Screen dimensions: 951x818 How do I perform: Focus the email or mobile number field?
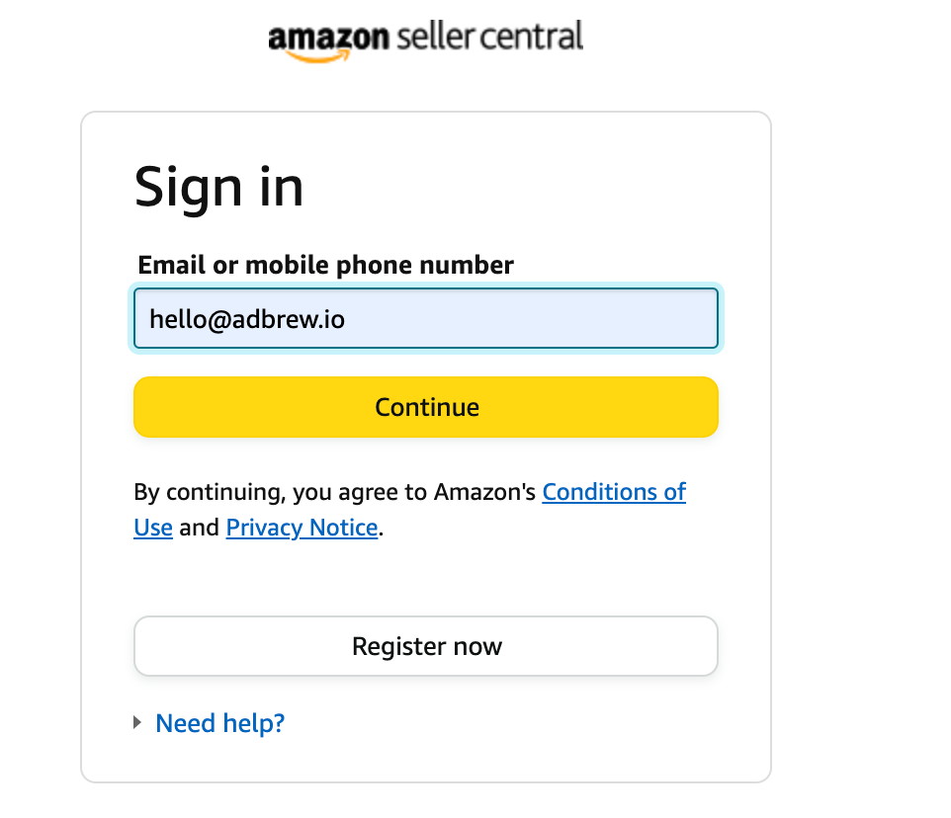click(426, 318)
